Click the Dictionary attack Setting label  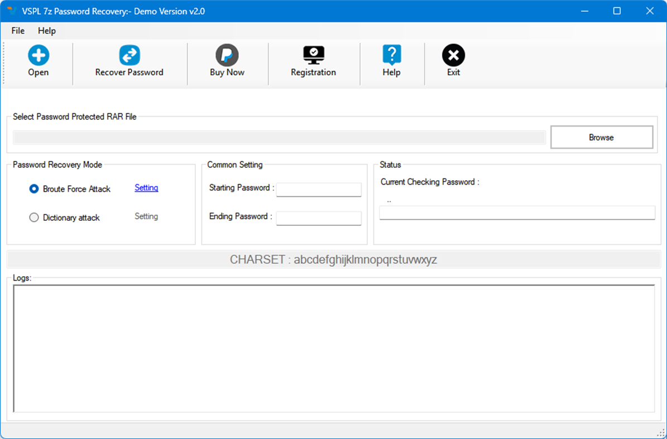pos(146,216)
